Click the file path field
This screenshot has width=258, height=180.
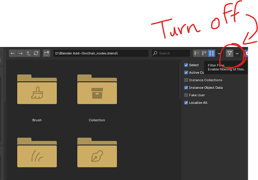tap(101, 53)
